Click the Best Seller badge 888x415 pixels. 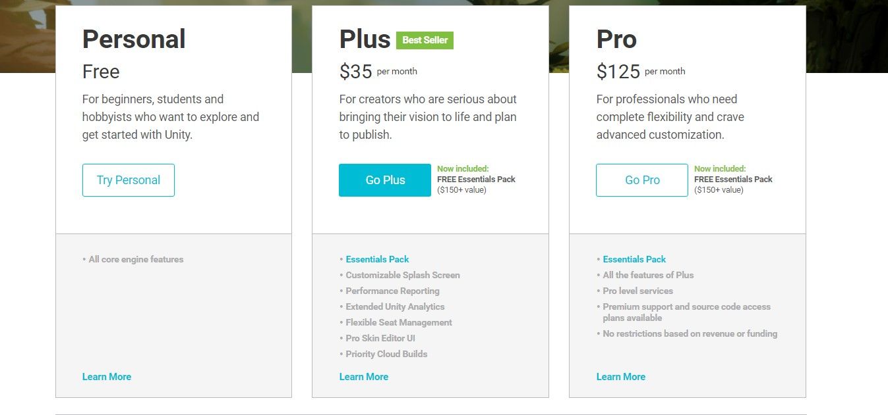[425, 40]
